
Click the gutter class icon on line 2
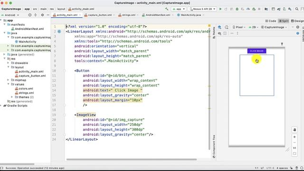click(59, 31)
